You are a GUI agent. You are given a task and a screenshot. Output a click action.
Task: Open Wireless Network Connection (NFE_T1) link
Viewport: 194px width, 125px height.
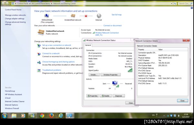[x=107, y=34]
